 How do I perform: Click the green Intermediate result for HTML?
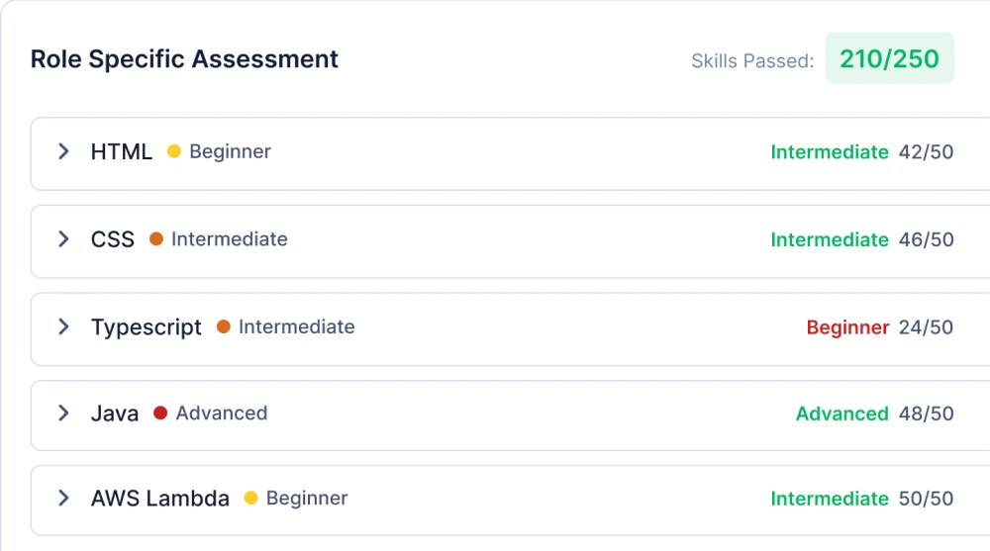pyautogui.click(x=830, y=152)
